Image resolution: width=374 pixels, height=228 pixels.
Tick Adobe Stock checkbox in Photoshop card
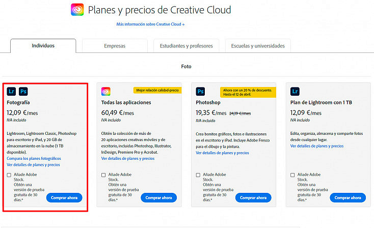pyautogui.click(x=198, y=175)
